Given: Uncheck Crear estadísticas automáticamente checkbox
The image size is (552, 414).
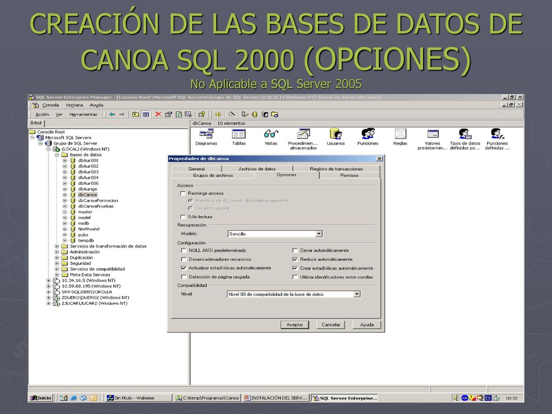Looking at the screenshot, I should tap(295, 268).
